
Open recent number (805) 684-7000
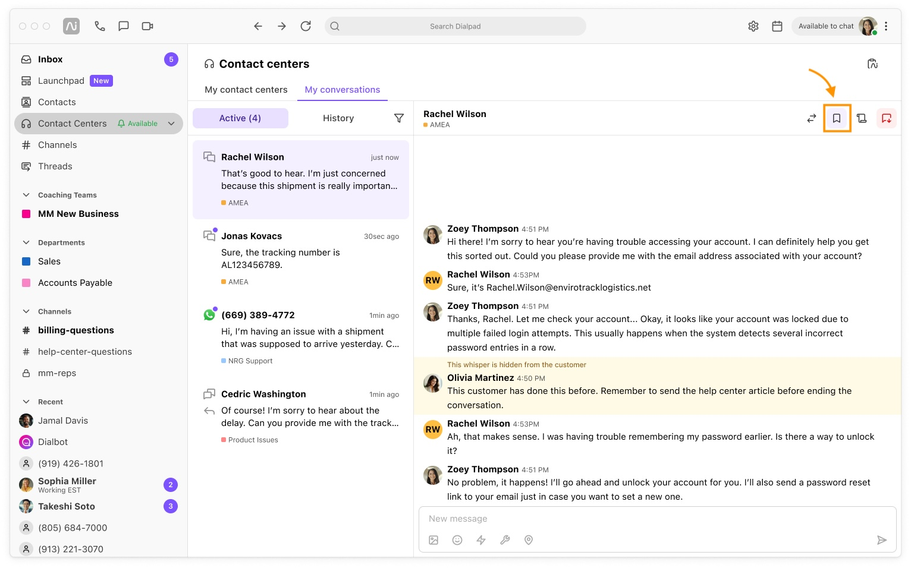[x=99, y=528]
